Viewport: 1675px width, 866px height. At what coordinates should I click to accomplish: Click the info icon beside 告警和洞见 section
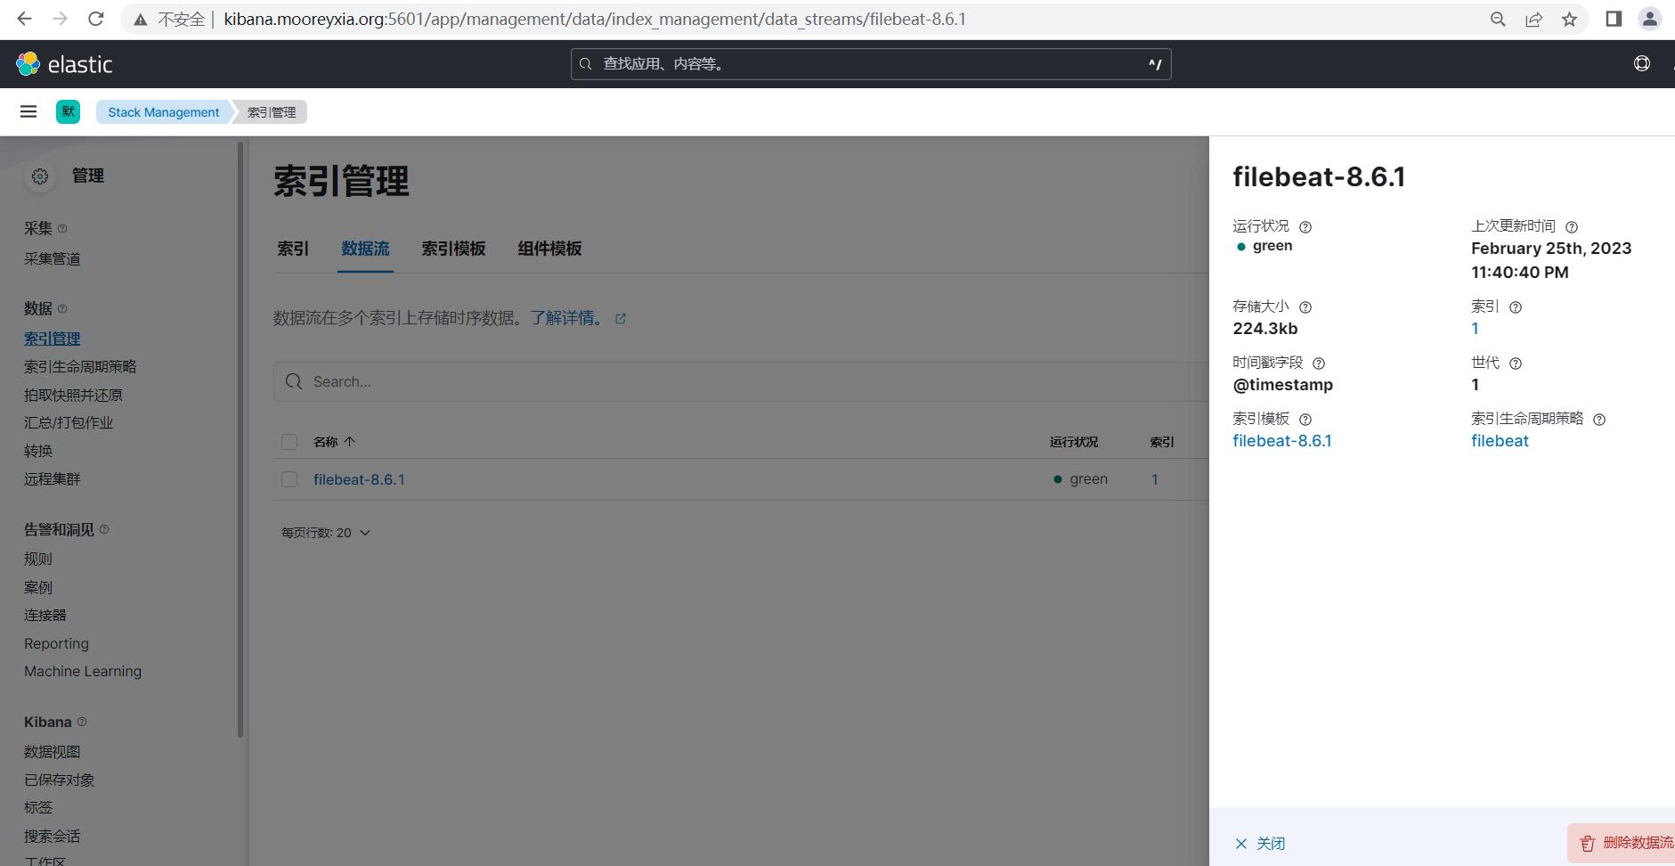coord(104,529)
